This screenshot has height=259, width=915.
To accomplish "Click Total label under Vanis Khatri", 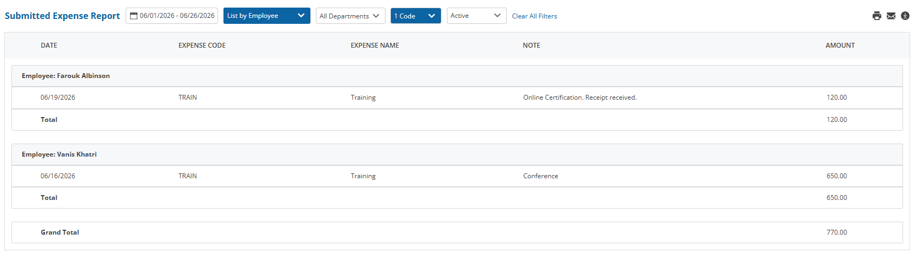I will pos(49,198).
